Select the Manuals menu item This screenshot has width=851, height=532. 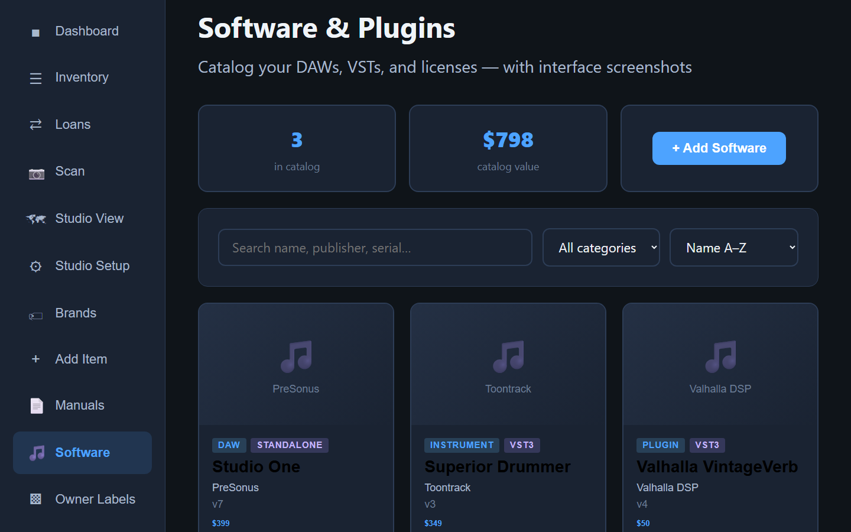coord(82,405)
